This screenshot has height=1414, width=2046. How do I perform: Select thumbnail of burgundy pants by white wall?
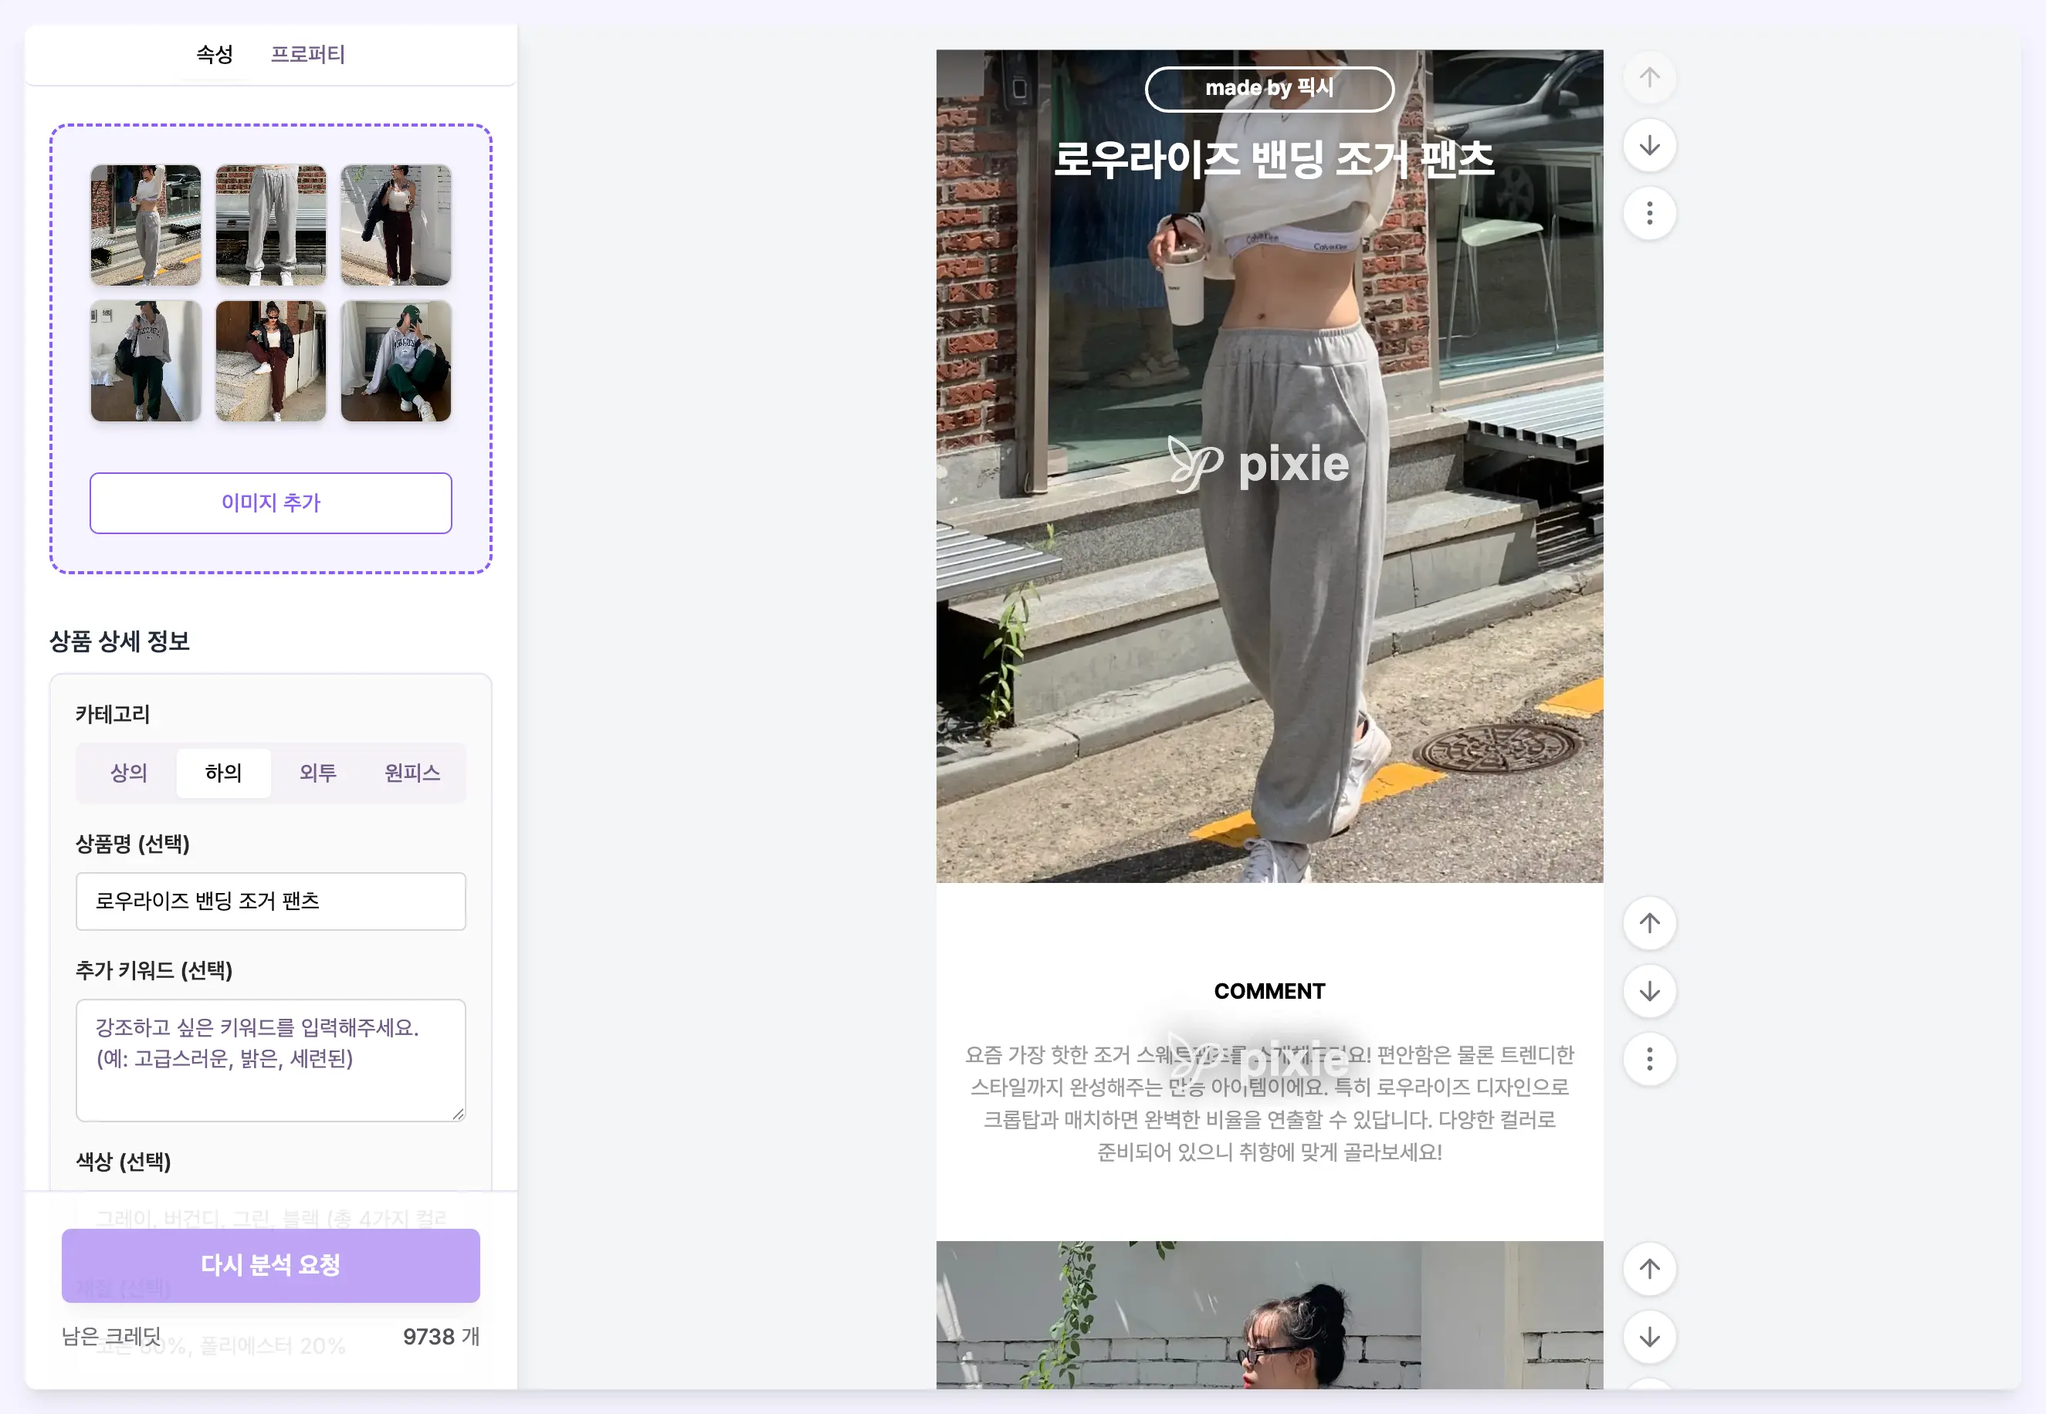click(x=396, y=225)
